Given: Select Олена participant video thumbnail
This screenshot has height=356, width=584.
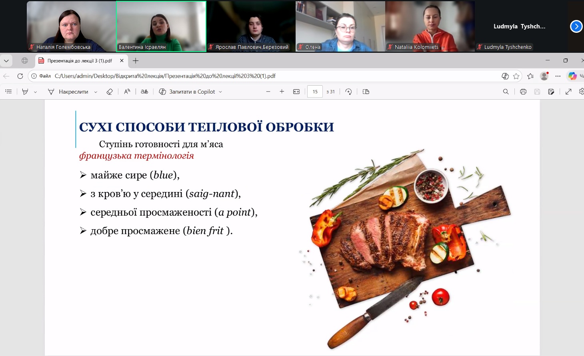Looking at the screenshot, I should pyautogui.click(x=340, y=26).
